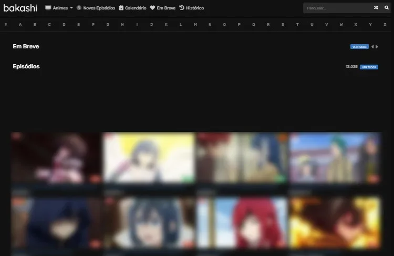Filter animes by letter T
The width and height of the screenshot is (394, 256).
(297, 24)
